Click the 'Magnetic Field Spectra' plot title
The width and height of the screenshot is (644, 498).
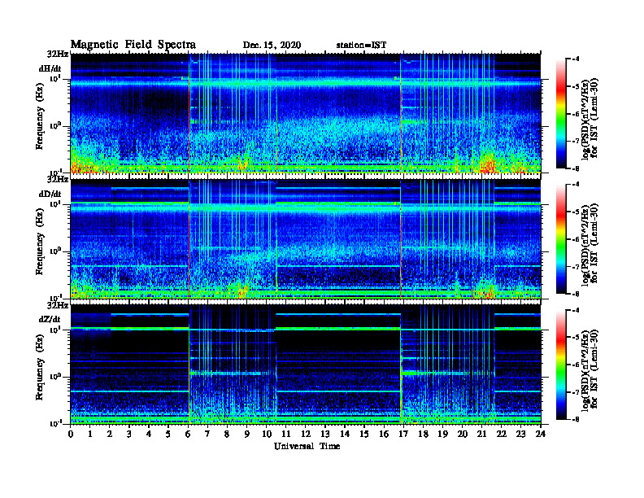point(133,45)
